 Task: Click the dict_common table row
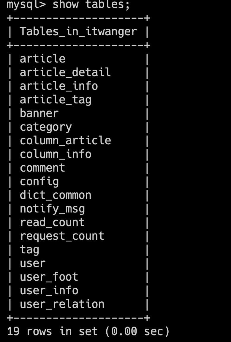(x=56, y=195)
